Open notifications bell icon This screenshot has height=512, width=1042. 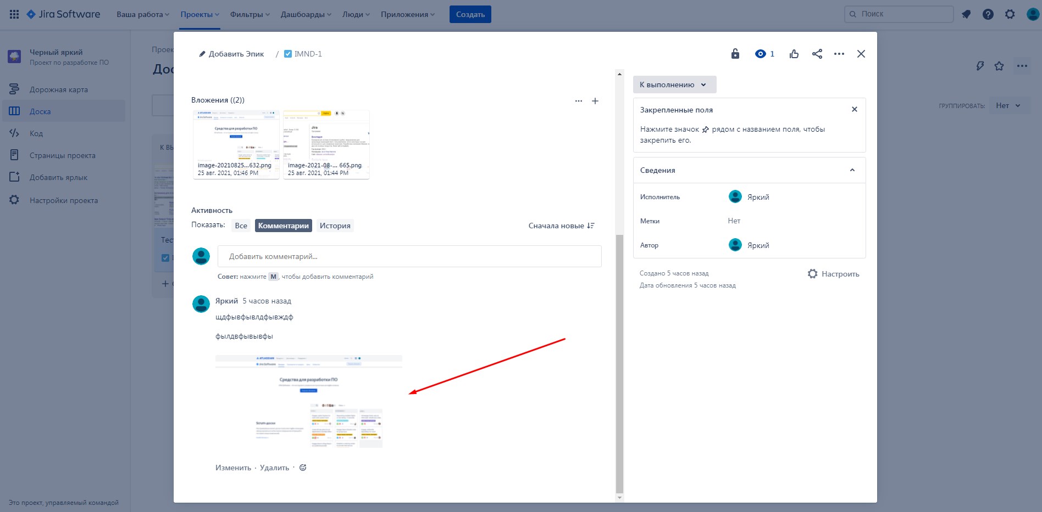tap(966, 14)
